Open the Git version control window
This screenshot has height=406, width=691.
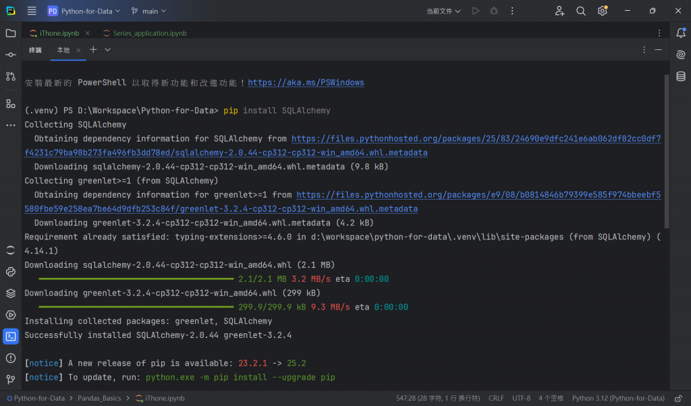click(x=11, y=379)
